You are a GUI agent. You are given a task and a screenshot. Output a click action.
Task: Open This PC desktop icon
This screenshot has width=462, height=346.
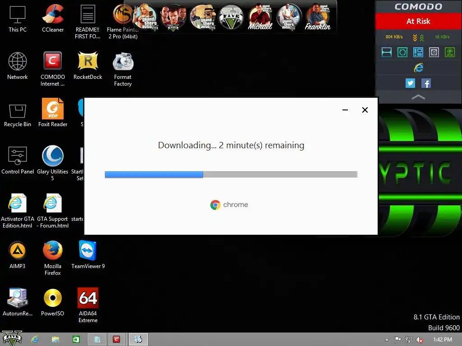[18, 18]
